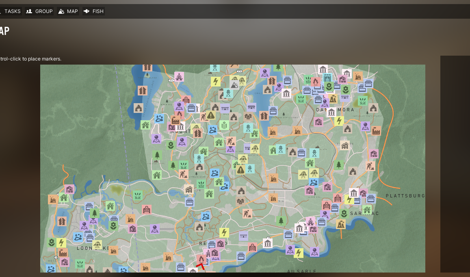Click the pond icon north of Redford
Viewport: 470px width, 277px height.
coord(206,216)
